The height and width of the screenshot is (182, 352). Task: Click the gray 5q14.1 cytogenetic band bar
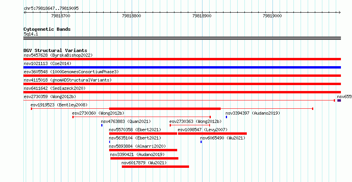coord(182,38)
